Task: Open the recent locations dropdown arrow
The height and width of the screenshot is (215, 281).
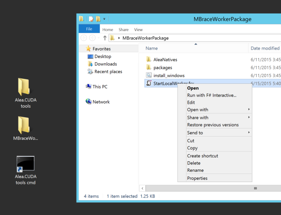Action: point(98,38)
